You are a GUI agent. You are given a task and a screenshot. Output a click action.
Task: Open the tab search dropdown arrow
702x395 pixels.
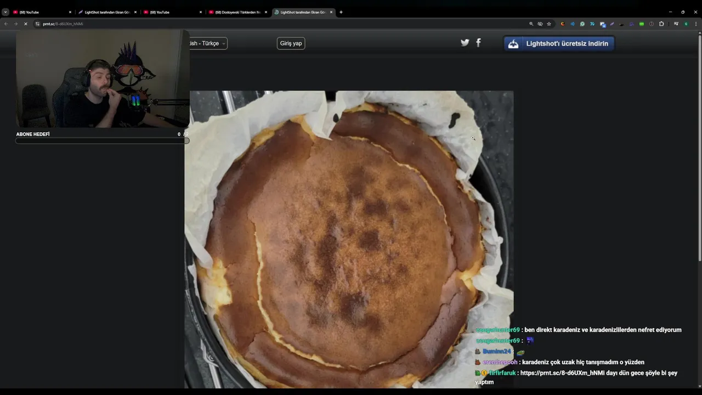(5, 12)
